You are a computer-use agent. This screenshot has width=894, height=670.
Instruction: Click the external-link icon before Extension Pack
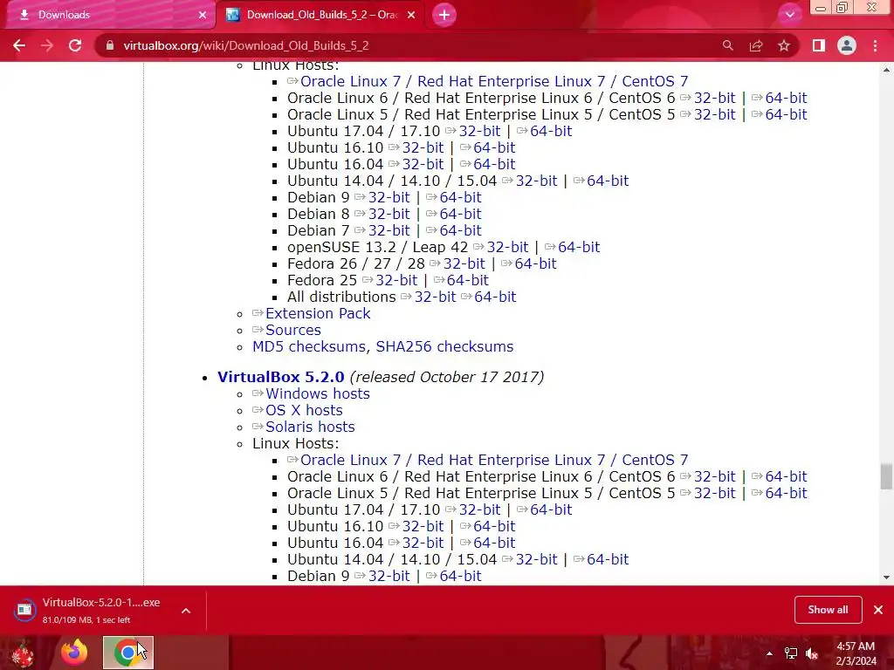tap(258, 313)
